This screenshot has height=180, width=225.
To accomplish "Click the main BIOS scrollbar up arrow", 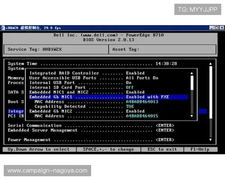I will [x=210, y=64].
